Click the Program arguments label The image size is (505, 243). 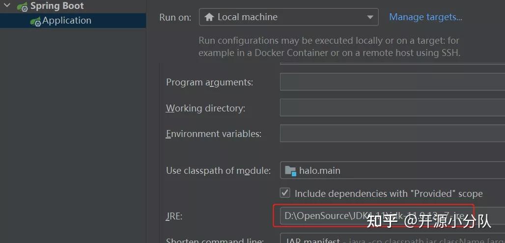(x=209, y=82)
